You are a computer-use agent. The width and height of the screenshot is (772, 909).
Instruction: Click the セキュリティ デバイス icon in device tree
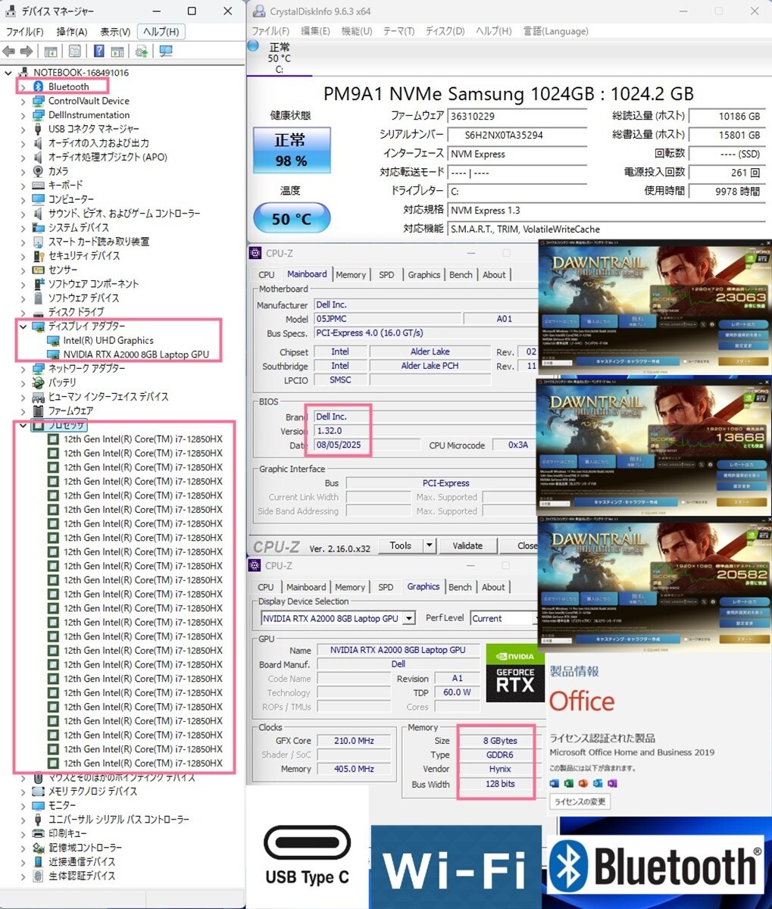point(38,255)
